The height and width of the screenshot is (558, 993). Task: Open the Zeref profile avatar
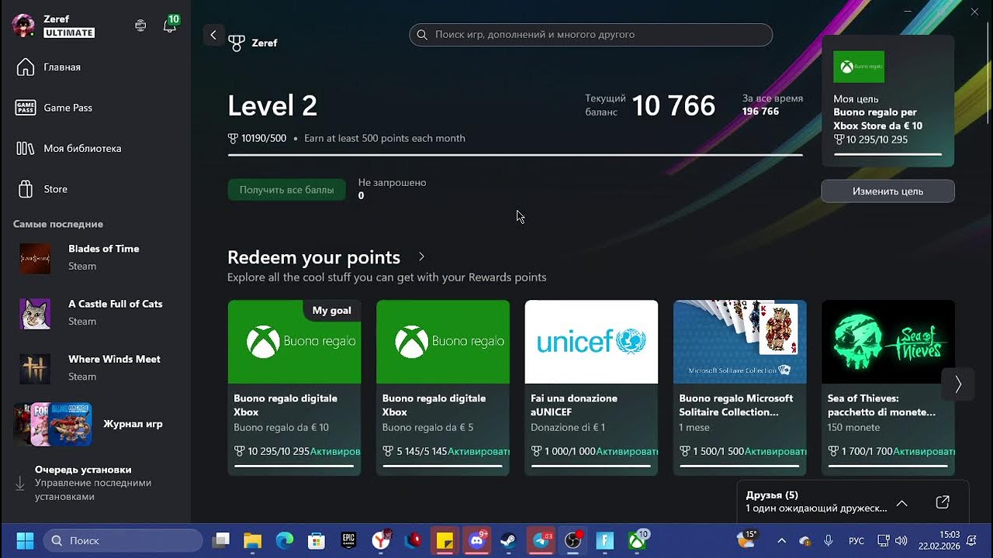tap(23, 26)
